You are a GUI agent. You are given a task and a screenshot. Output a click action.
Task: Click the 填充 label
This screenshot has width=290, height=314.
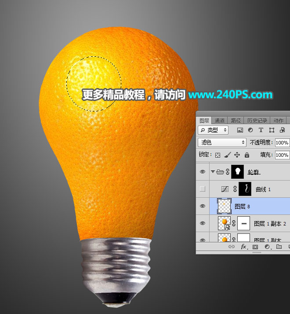(x=266, y=155)
